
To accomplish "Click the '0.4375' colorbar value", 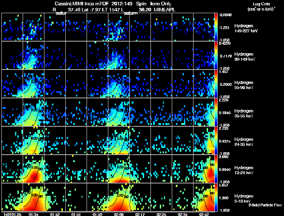I will tap(225, 141).
